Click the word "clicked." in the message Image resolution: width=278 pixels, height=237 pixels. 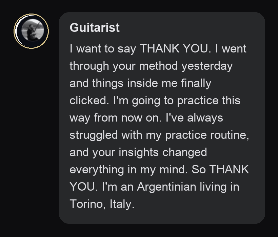[89, 100]
